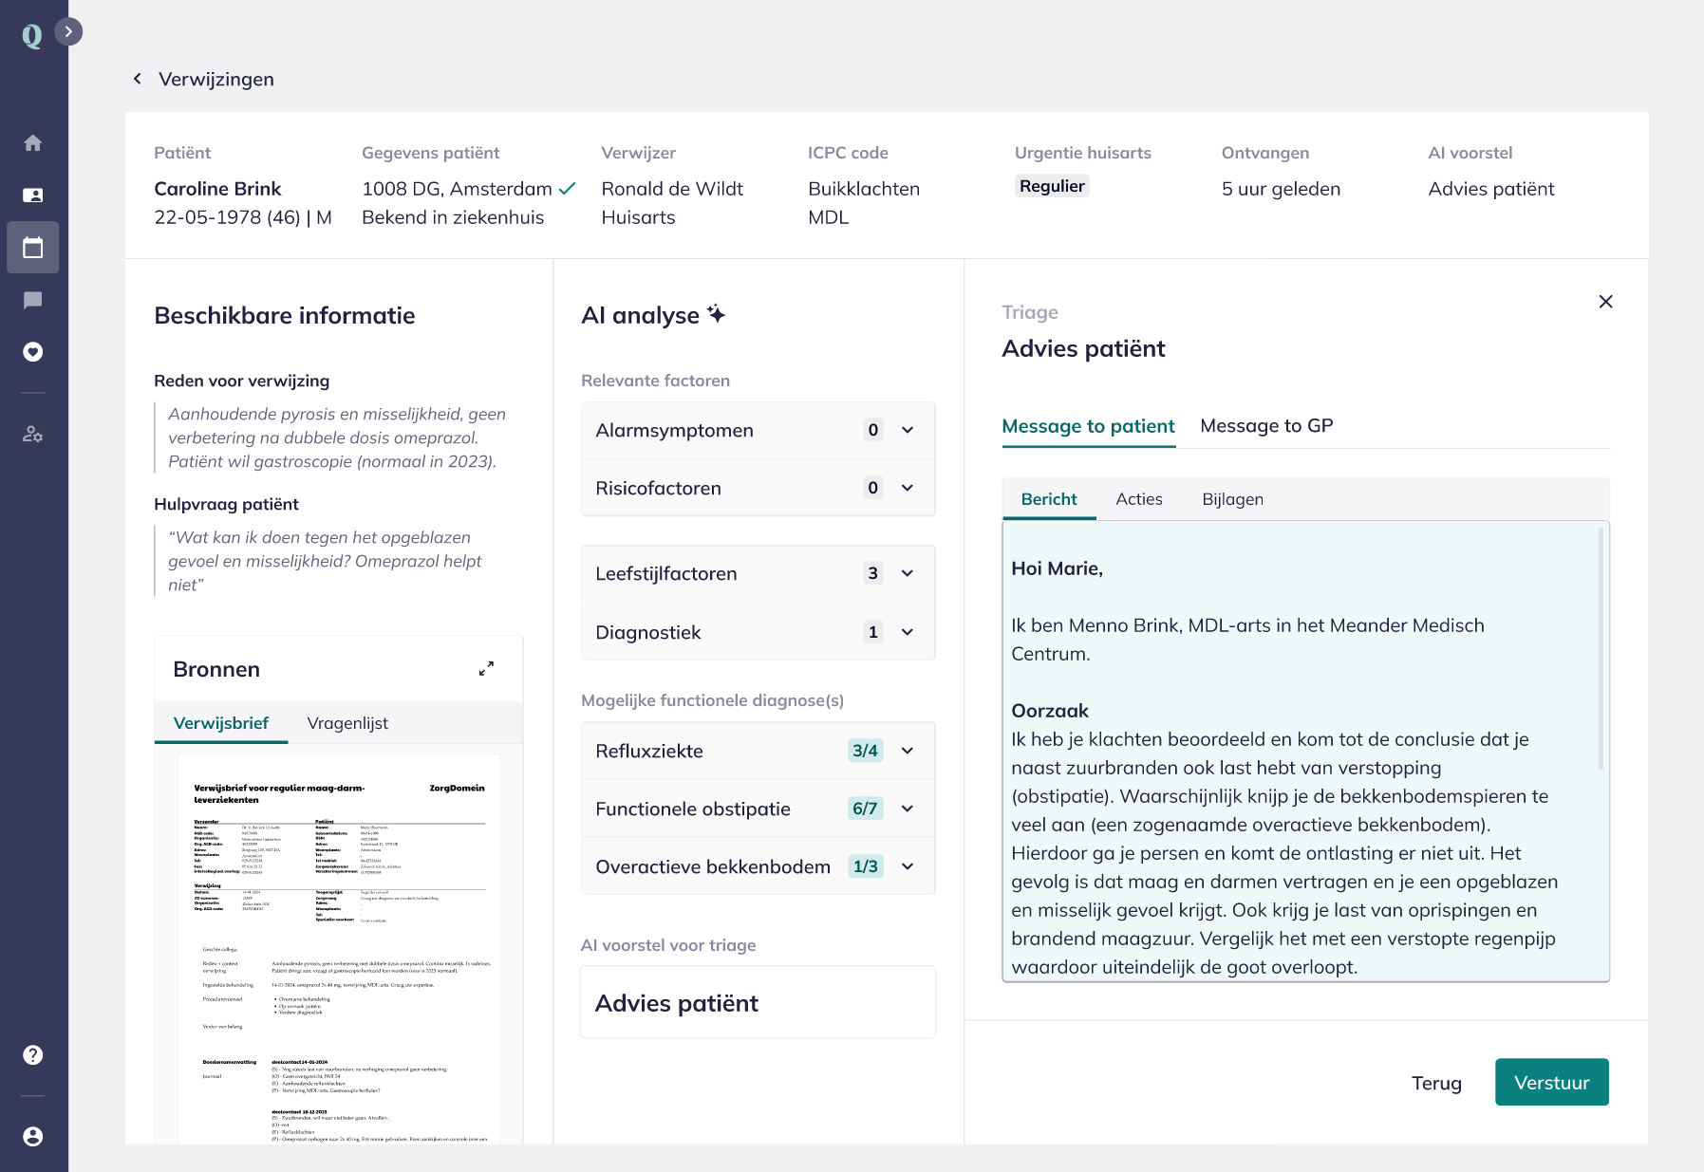Click the Oorzaak heading in message
The width and height of the screenshot is (1704, 1172).
coord(1050,711)
